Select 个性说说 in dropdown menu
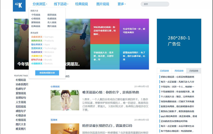The width and height of the screenshot is (213, 134). tap(36, 15)
